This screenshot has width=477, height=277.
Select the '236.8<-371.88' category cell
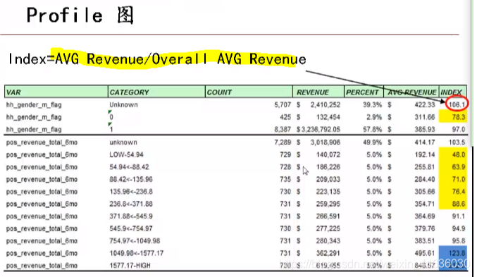pos(131,204)
